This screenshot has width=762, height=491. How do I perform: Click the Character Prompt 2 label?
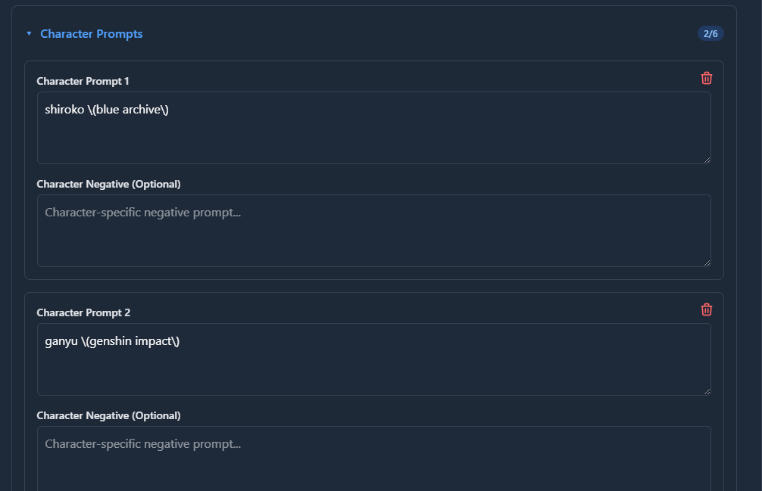tap(83, 312)
